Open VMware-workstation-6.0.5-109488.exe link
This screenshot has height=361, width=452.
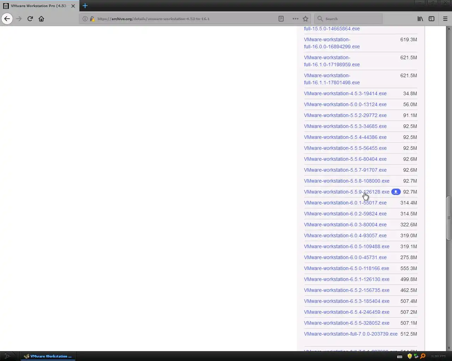coord(347,246)
